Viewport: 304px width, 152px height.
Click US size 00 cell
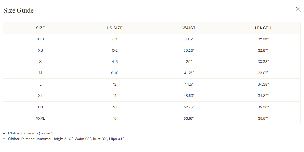tap(114, 39)
